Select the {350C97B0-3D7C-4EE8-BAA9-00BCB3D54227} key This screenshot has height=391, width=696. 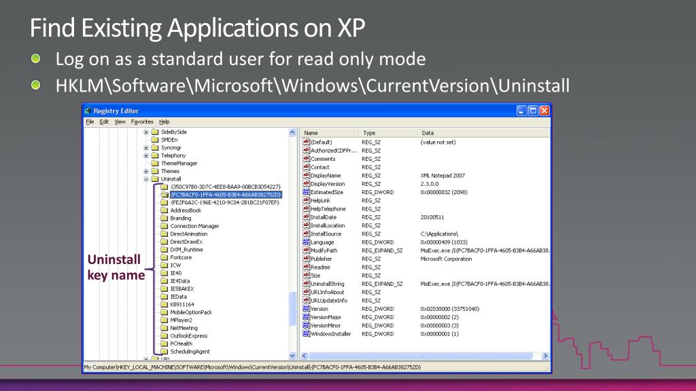point(226,187)
